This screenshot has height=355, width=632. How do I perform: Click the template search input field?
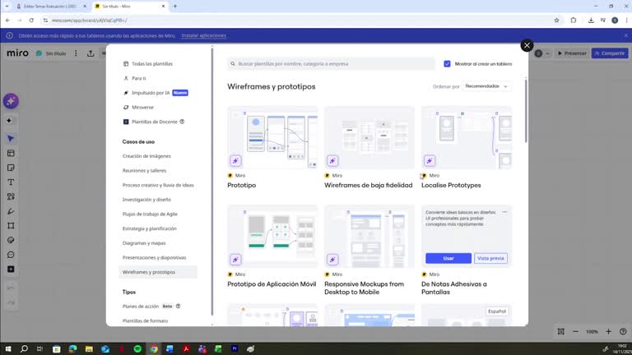331,63
